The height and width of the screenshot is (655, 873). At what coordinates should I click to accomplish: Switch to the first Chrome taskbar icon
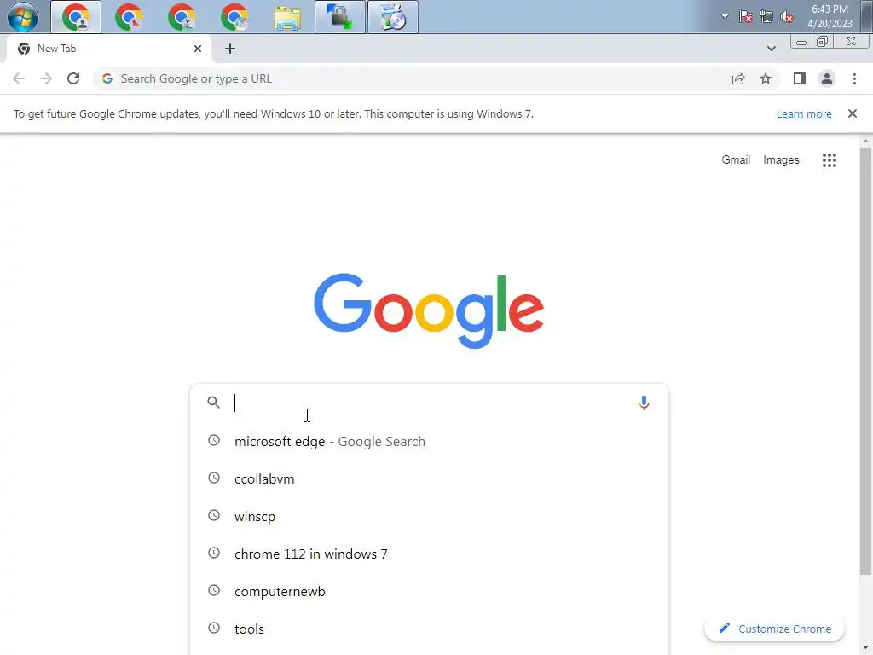tap(76, 17)
